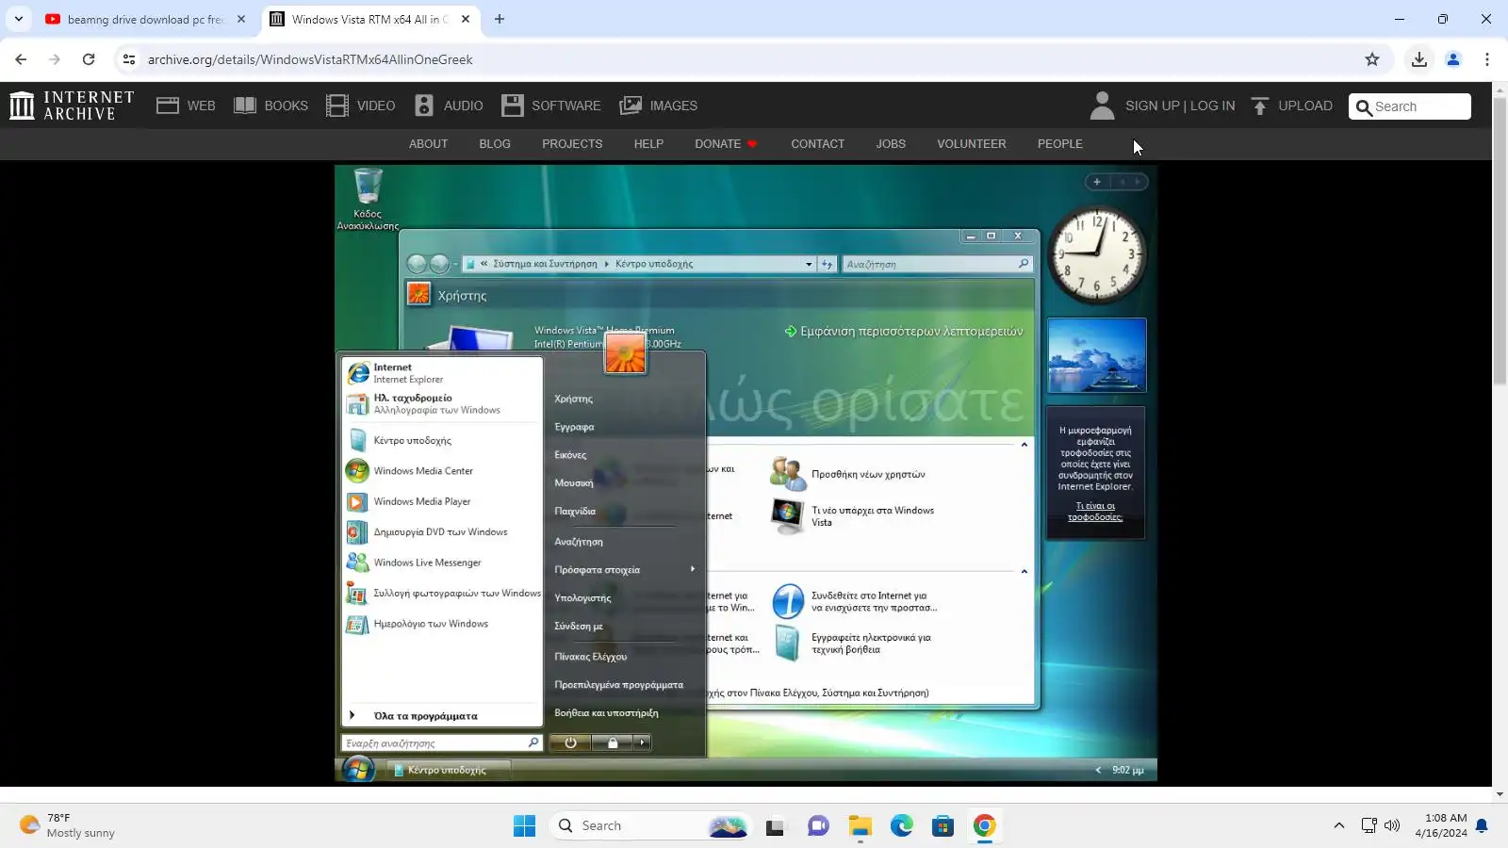Open the VIDEO media section
Viewport: 1508px width, 848px height.
click(361, 106)
